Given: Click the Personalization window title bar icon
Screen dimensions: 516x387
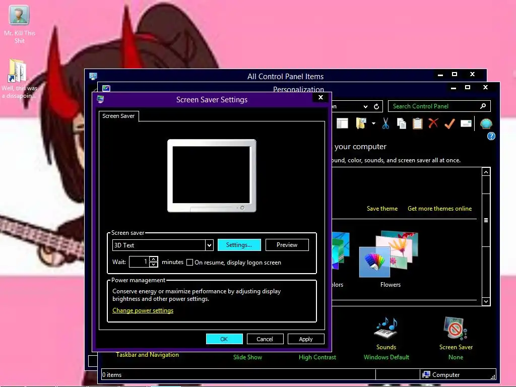Looking at the screenshot, I should coord(106,88).
